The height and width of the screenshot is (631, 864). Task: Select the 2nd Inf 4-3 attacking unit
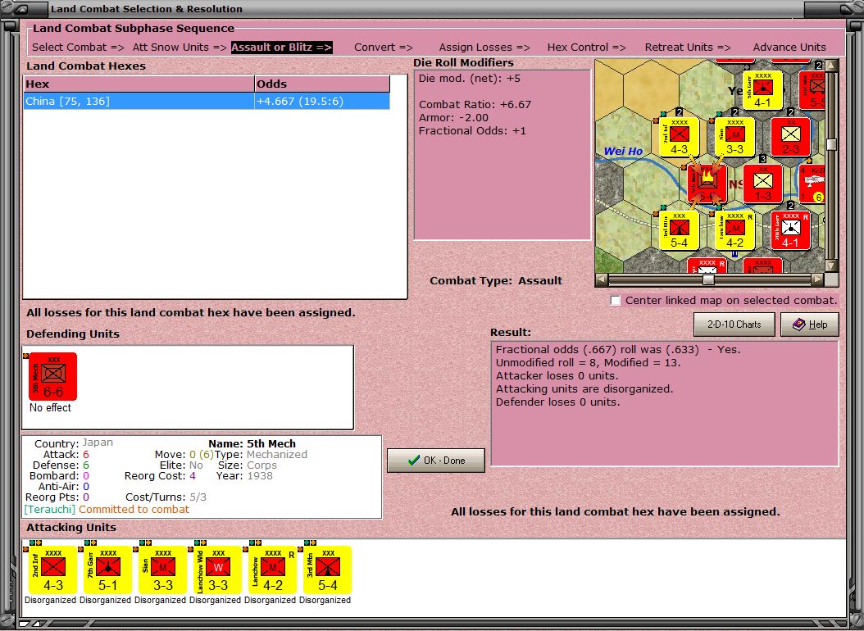pyautogui.click(x=53, y=570)
